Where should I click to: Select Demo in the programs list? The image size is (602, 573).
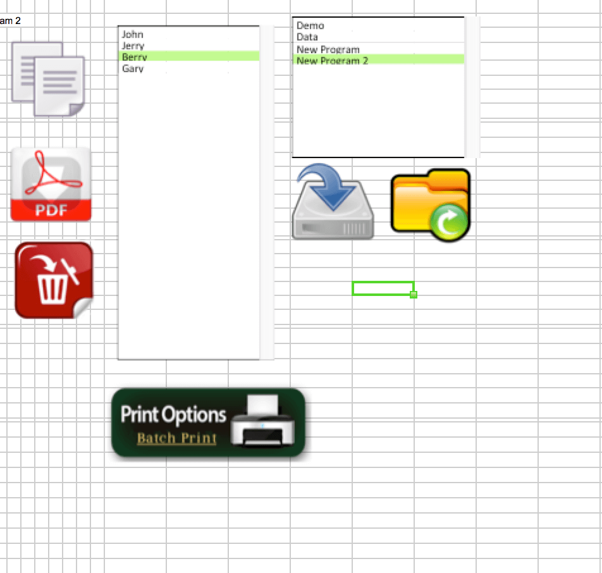(x=378, y=26)
